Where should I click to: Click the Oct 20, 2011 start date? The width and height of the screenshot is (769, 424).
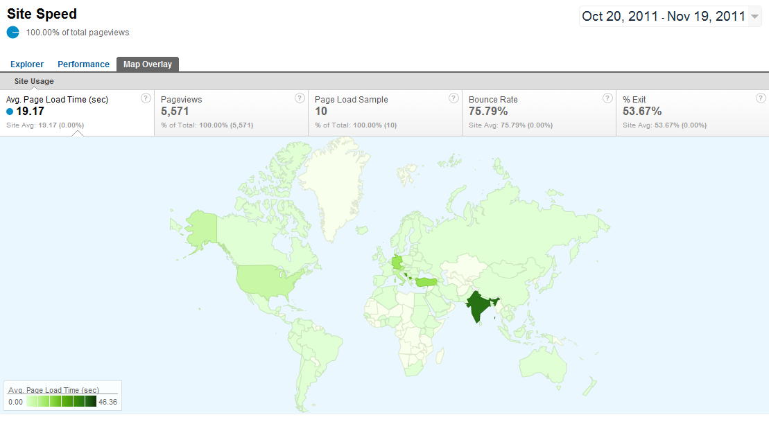(x=621, y=17)
